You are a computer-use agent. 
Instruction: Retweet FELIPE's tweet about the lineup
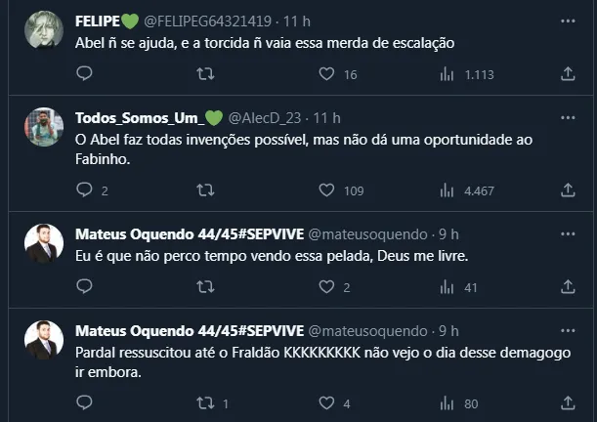pyautogui.click(x=205, y=73)
